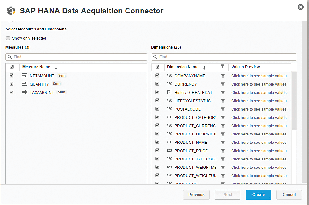Uncheck the QUANTITY measure checkbox
Viewport: 309px width, 205px height.
12,84
